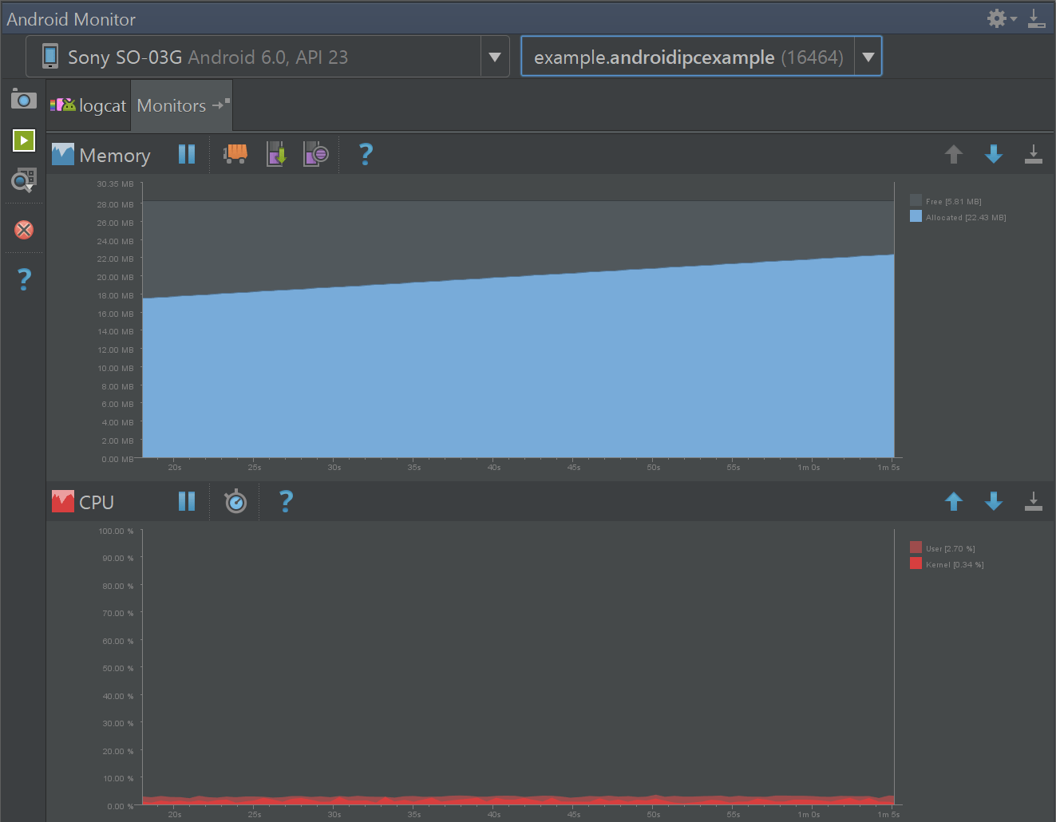
Task: Click the Allocated [22.43 MB] legend text
Action: pos(966,217)
